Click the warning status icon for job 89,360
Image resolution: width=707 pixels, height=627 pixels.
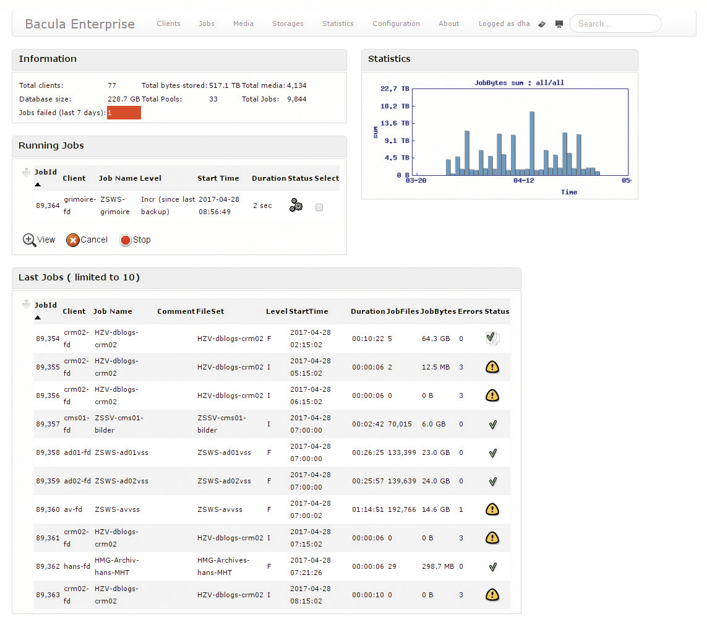pos(492,509)
